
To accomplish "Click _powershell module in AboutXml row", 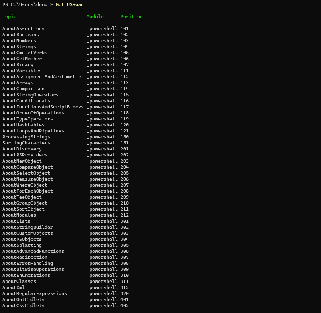I will 102,287.
